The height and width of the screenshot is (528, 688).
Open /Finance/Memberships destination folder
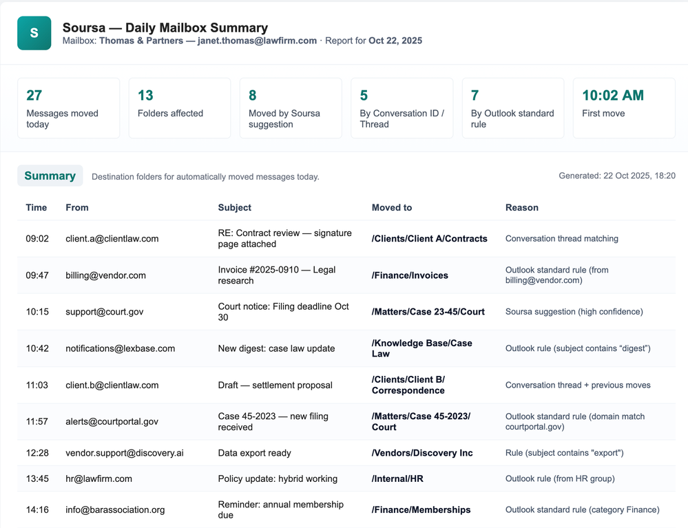(x=421, y=510)
